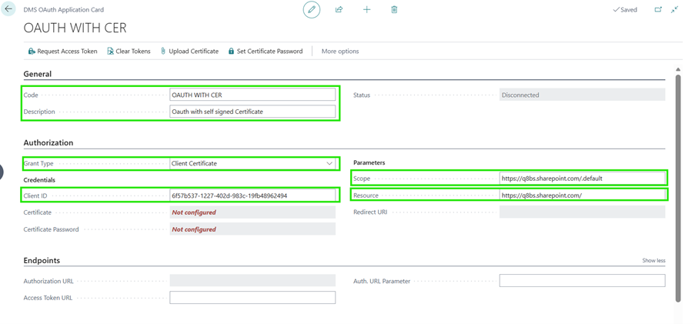This screenshot has width=695, height=324.
Task: Click the Scope input field
Action: click(582, 179)
